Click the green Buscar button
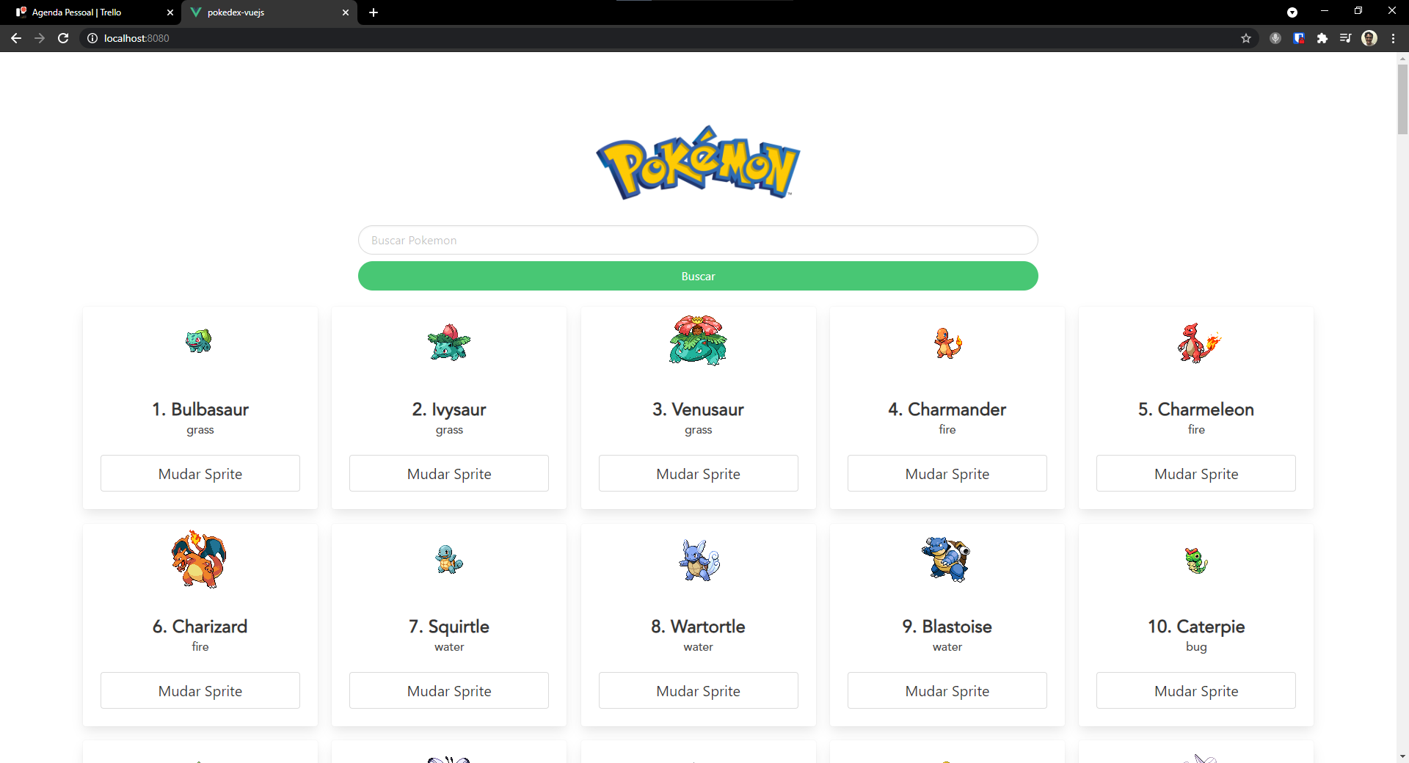The image size is (1409, 763). (x=698, y=276)
